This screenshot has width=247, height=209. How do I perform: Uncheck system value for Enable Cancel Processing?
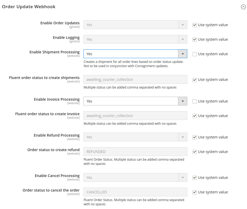195,178
